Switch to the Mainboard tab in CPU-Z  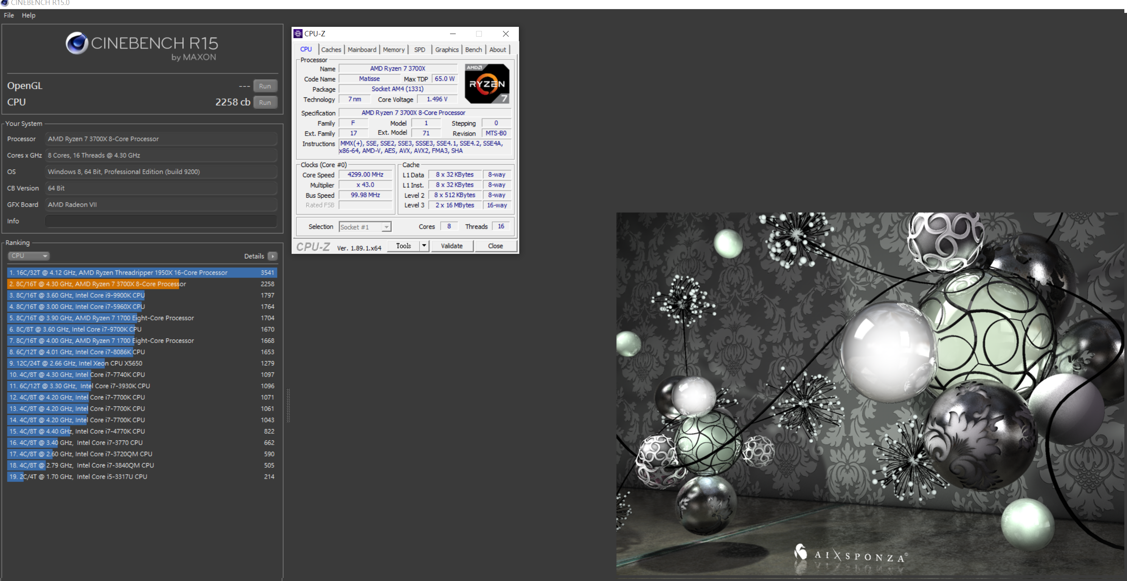pyautogui.click(x=362, y=50)
